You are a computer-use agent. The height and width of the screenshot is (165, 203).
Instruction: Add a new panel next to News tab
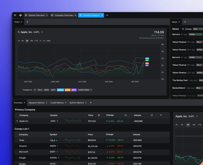point(185,22)
